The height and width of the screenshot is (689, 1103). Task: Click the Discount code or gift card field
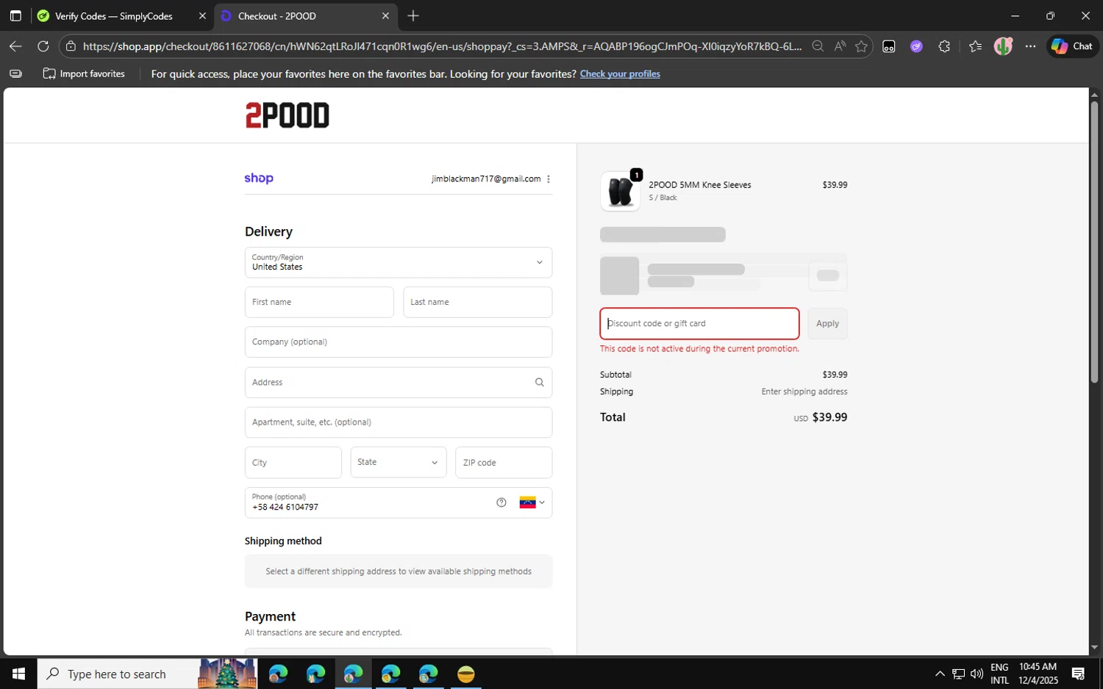[699, 323]
